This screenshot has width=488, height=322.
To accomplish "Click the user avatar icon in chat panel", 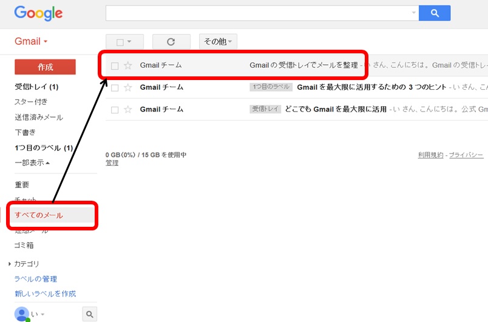I will 22,314.
